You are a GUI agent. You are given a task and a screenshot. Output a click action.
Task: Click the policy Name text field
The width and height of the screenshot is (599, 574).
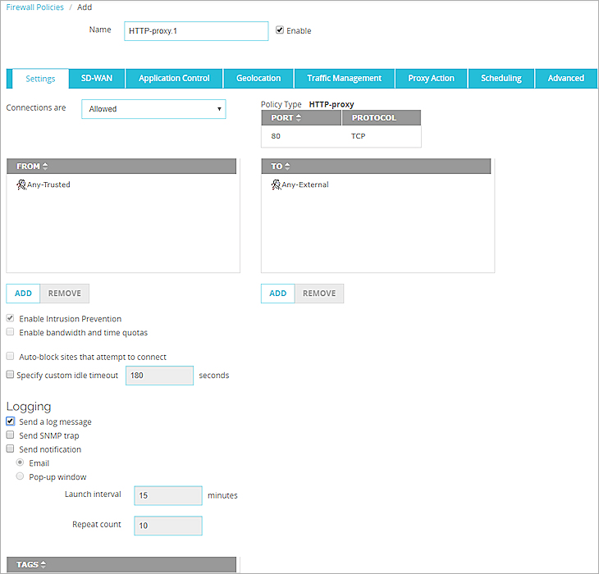click(x=196, y=31)
